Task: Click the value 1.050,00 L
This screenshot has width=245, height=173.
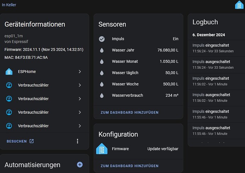Action: [x=169, y=62]
